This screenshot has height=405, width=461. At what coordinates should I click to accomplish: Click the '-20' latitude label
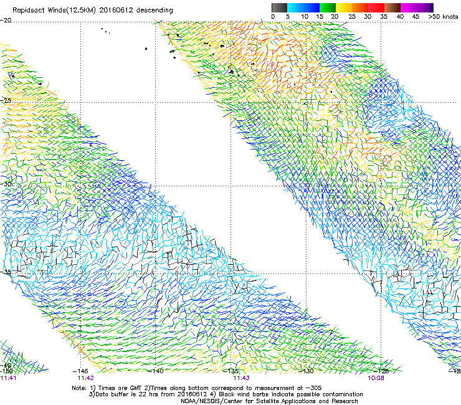coord(6,21)
